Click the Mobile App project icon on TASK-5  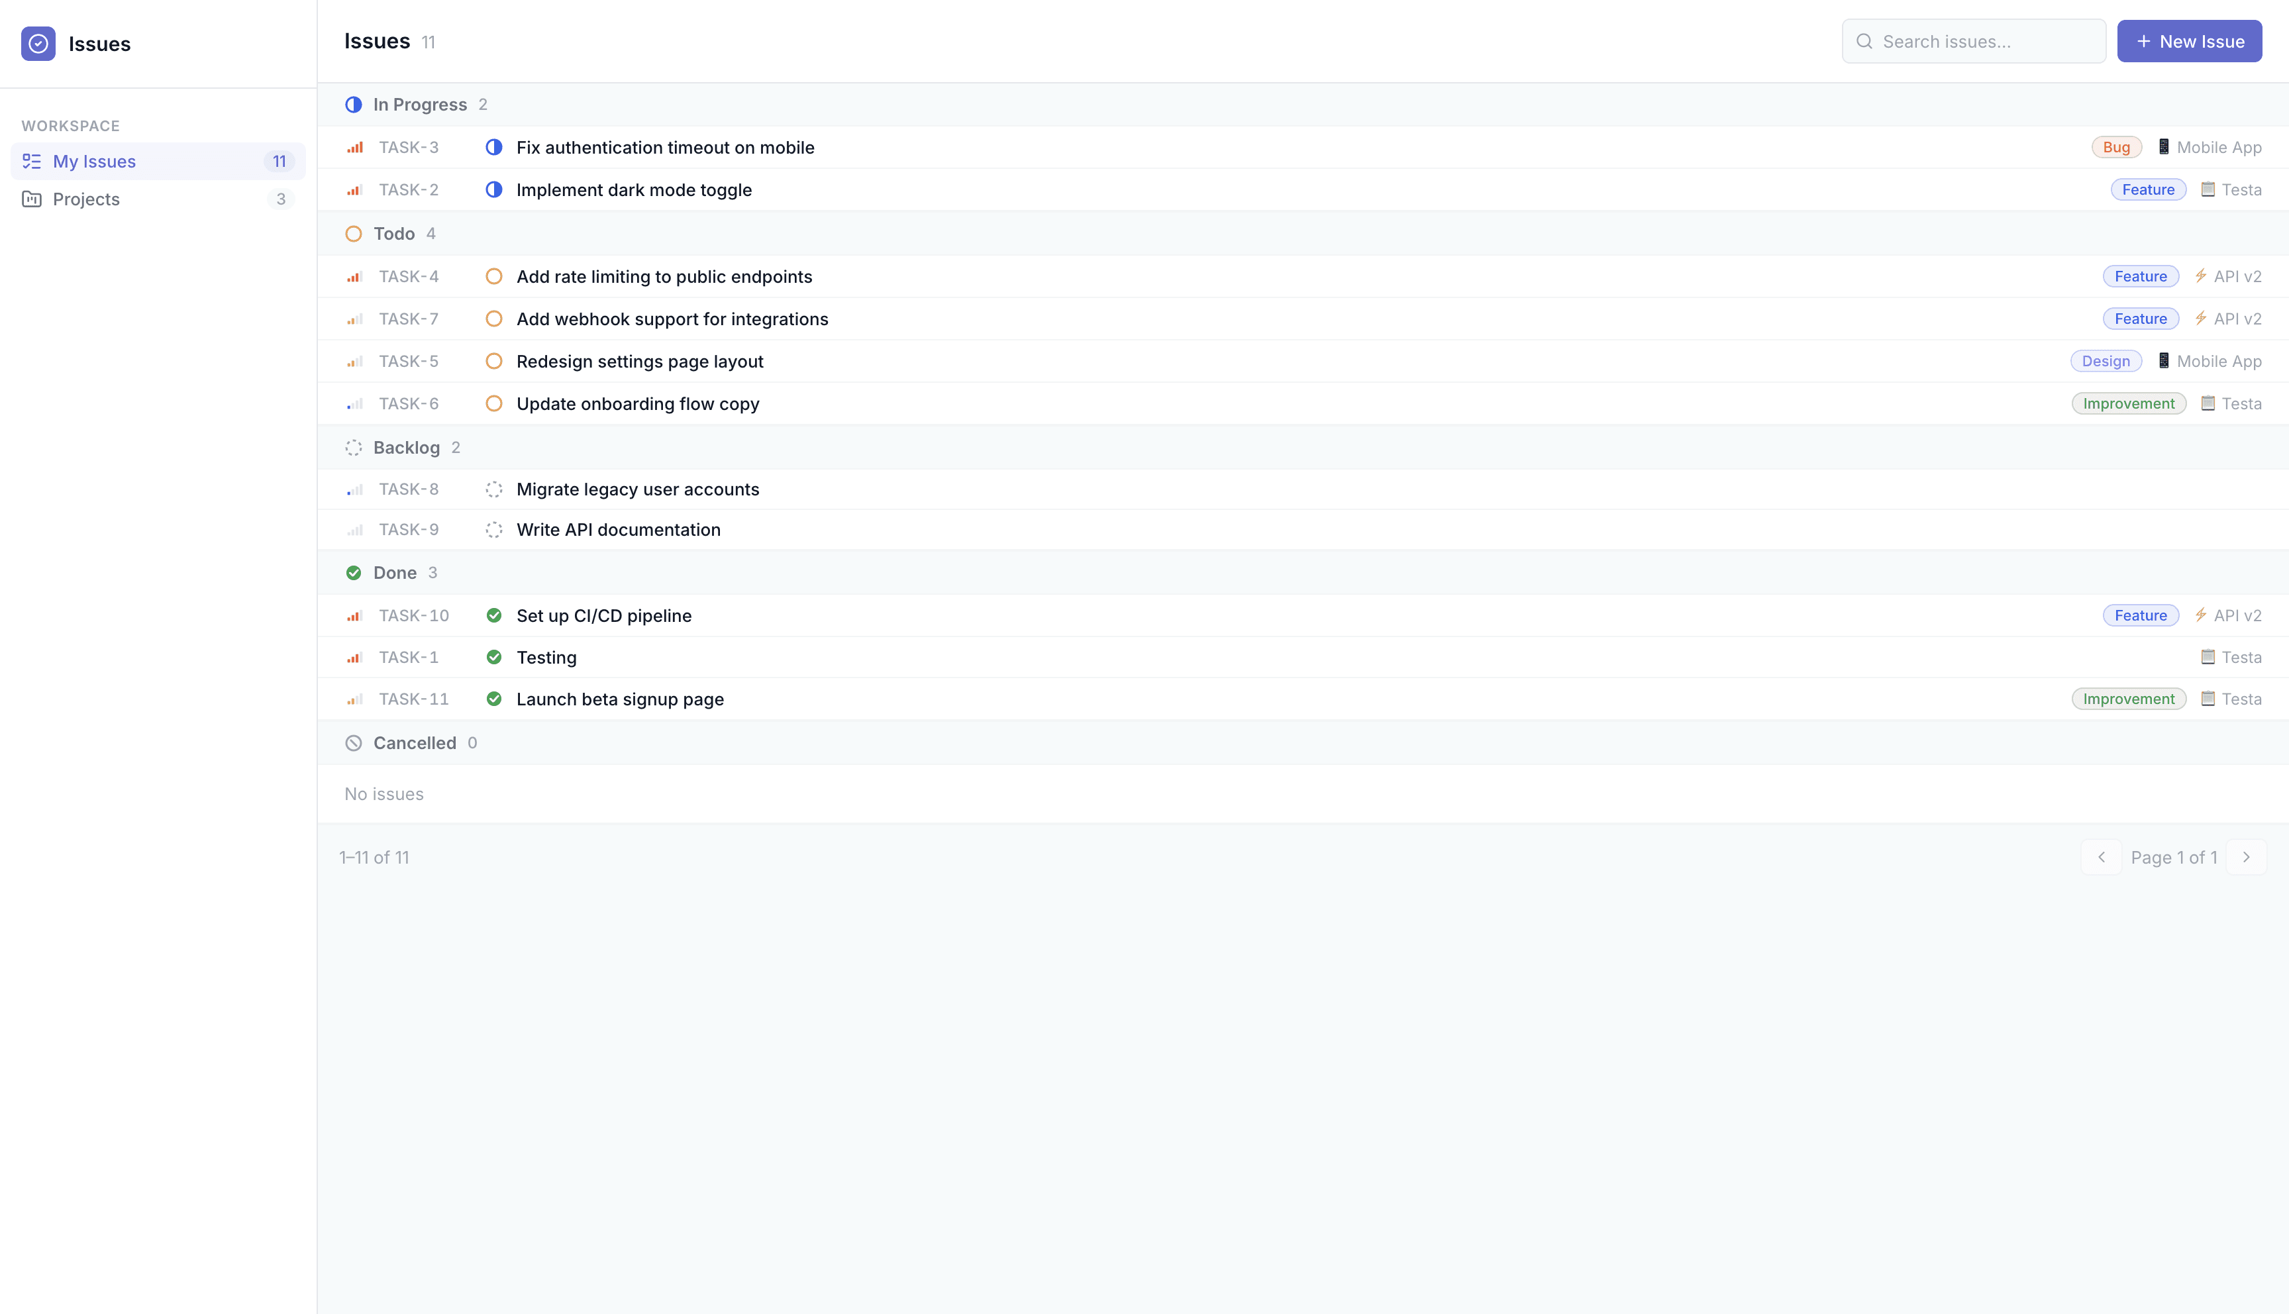2164,361
